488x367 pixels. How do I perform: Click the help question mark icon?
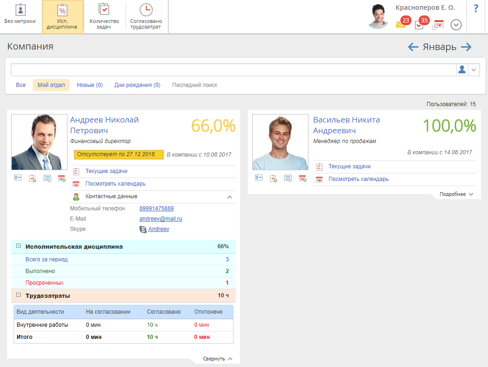pyautogui.click(x=476, y=8)
